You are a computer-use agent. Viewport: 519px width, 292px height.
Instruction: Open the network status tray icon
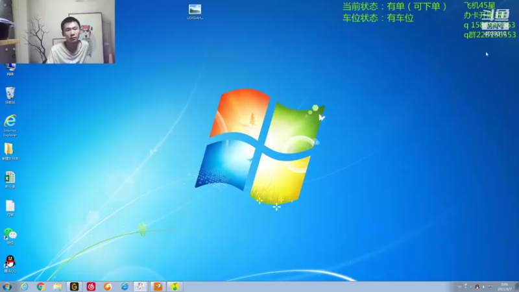coord(490,287)
